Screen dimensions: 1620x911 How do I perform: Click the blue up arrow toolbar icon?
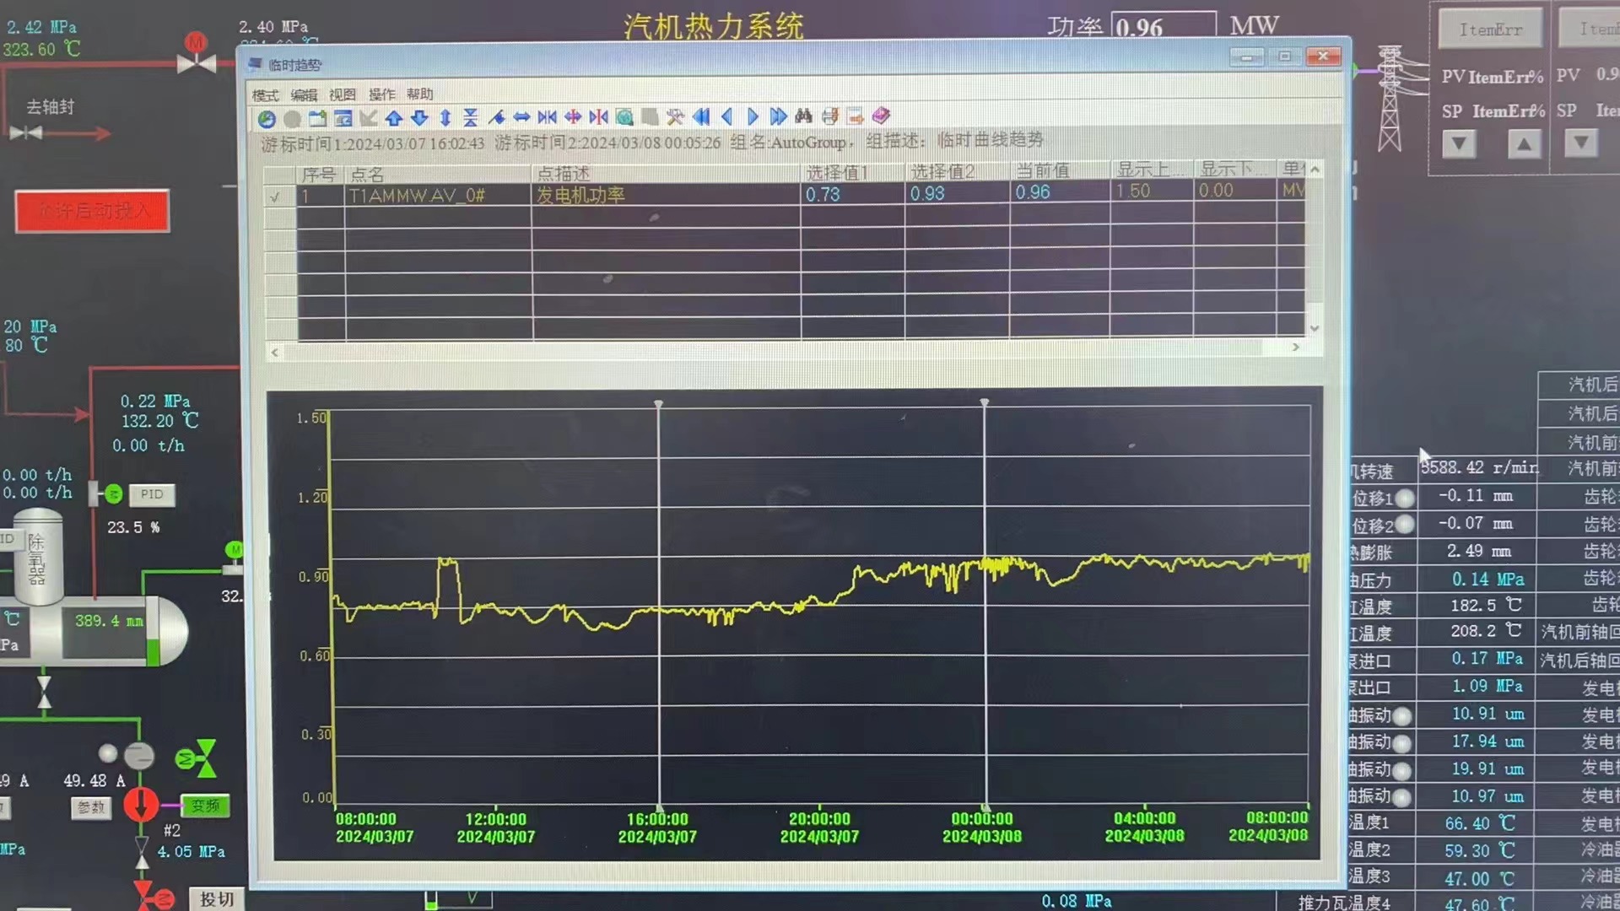(x=394, y=118)
